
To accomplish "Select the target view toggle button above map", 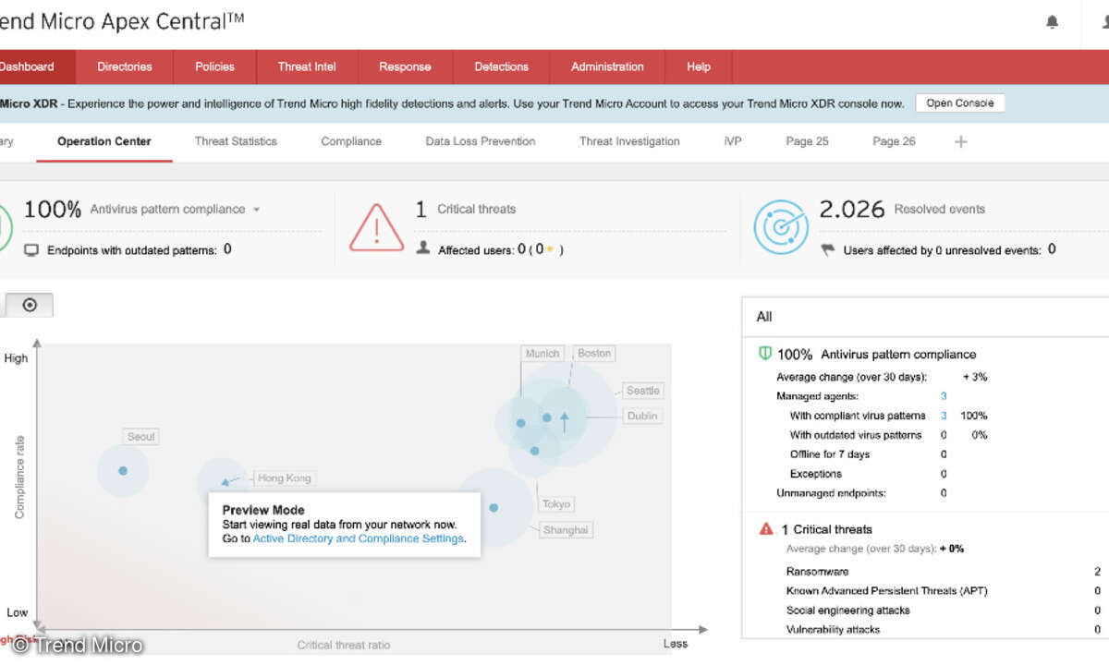I will pos(29,305).
